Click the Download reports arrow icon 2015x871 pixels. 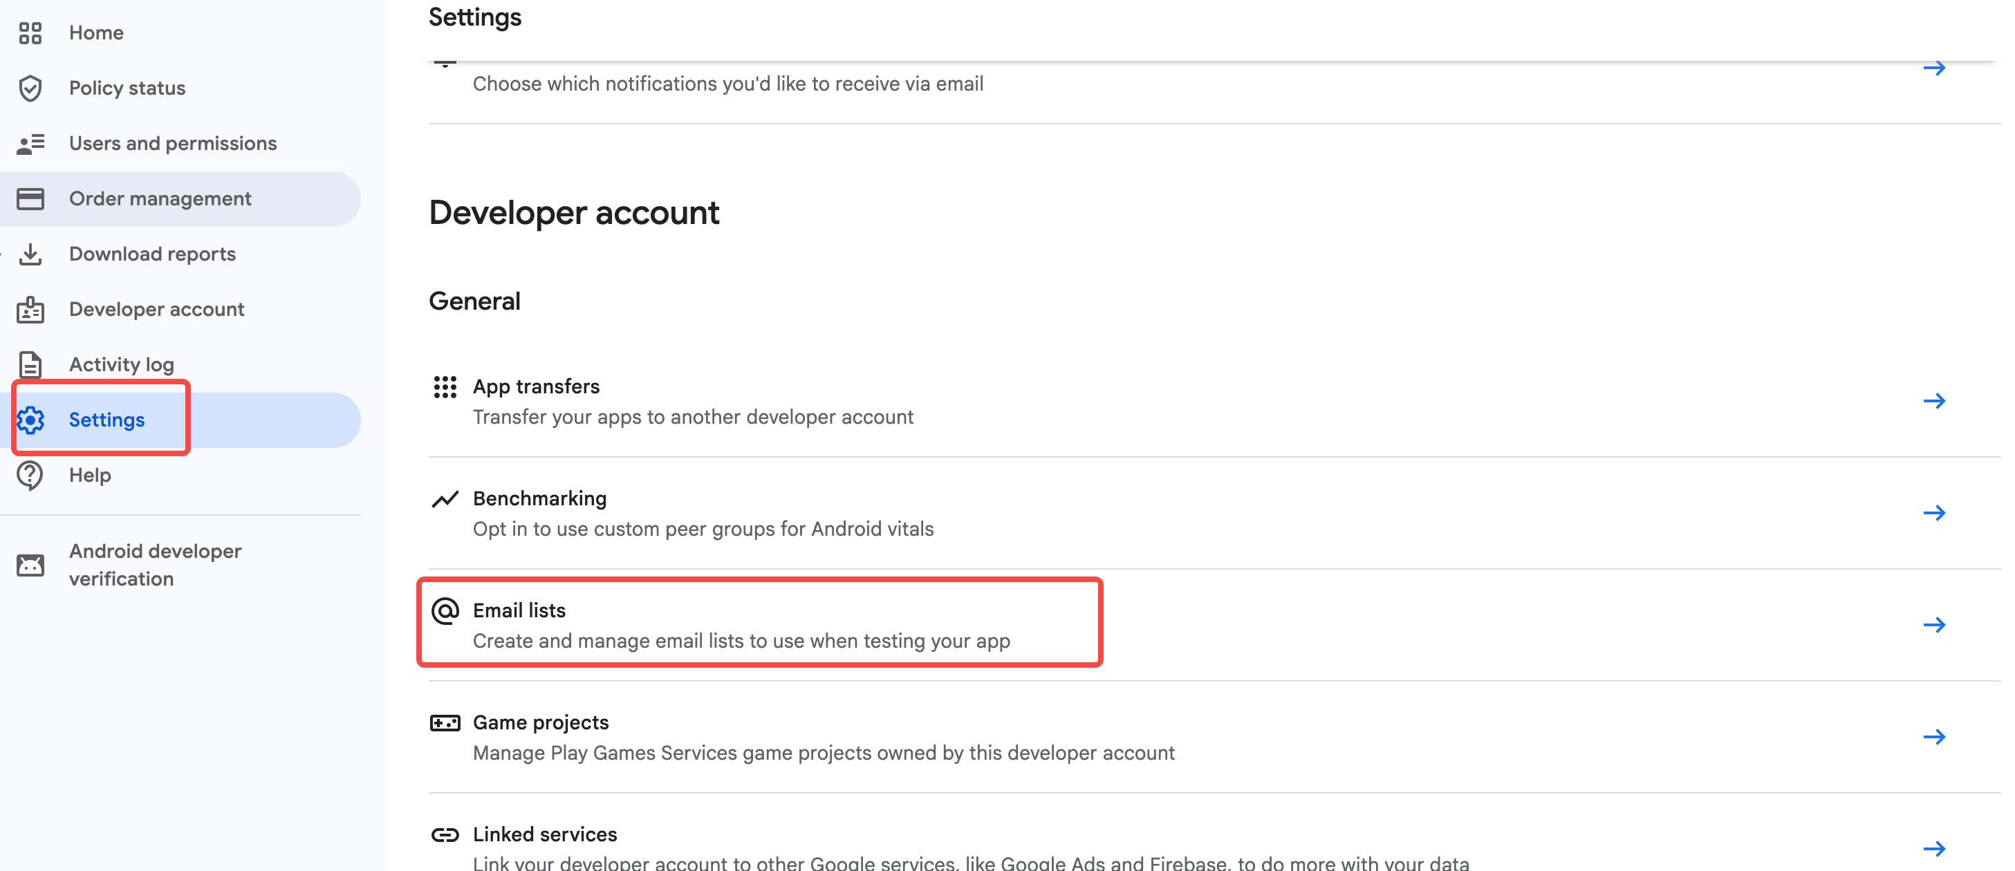click(30, 254)
